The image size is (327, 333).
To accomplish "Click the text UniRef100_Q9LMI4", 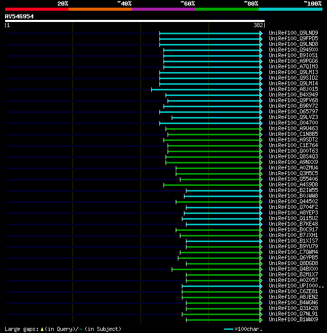I will 293,83.
